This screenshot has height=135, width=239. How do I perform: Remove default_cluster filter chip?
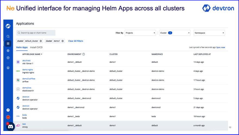[41, 41]
